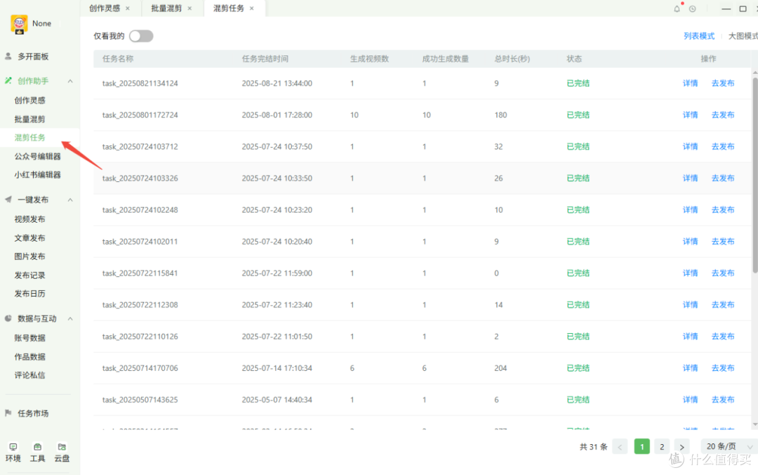Click the 数据与互动 pie chart icon
This screenshot has height=475, width=758.
tap(8, 318)
